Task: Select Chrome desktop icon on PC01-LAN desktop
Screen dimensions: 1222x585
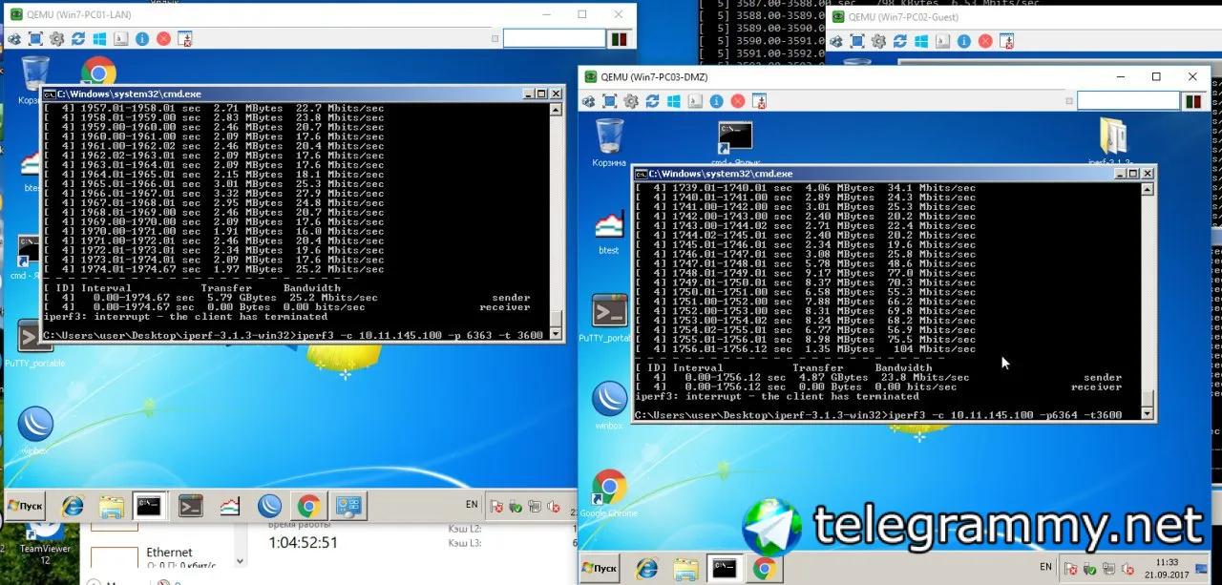Action: 98,72
